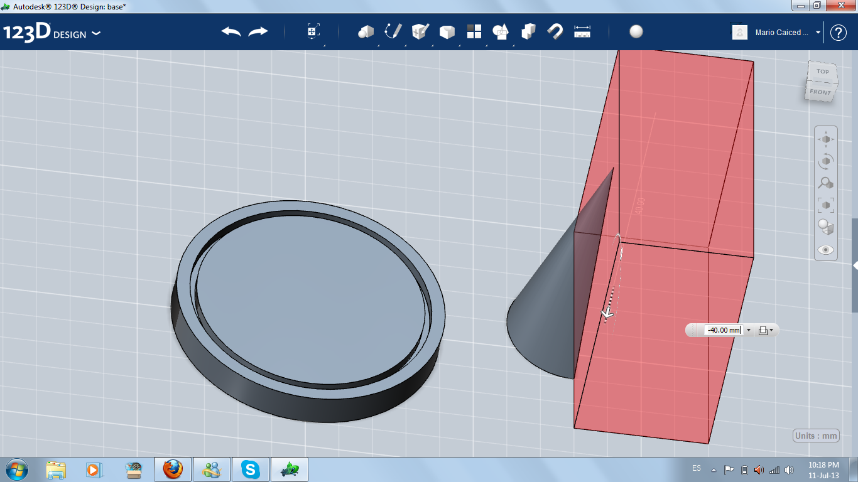This screenshot has width=858, height=482.
Task: Select the Pan navigation tool
Action: coord(825,139)
